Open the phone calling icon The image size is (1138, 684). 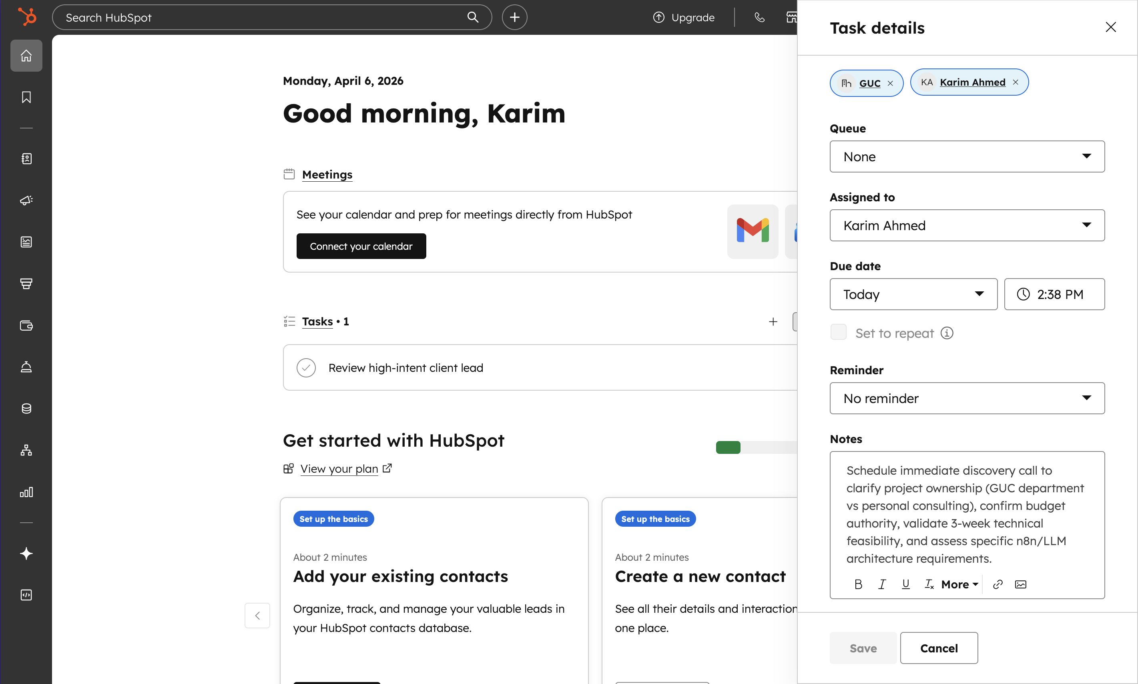[x=760, y=17]
